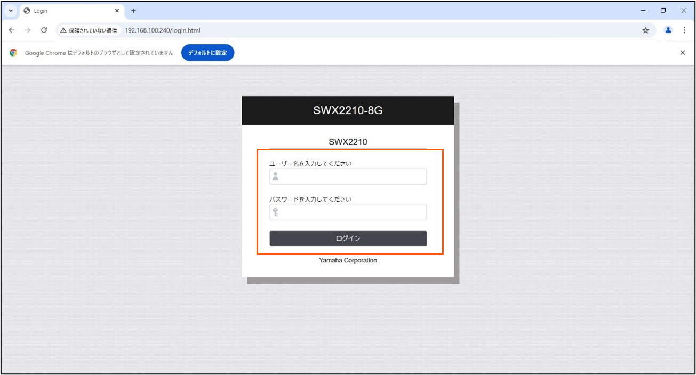
Task: Bookmark this page with the star icon
Action: pyautogui.click(x=645, y=30)
